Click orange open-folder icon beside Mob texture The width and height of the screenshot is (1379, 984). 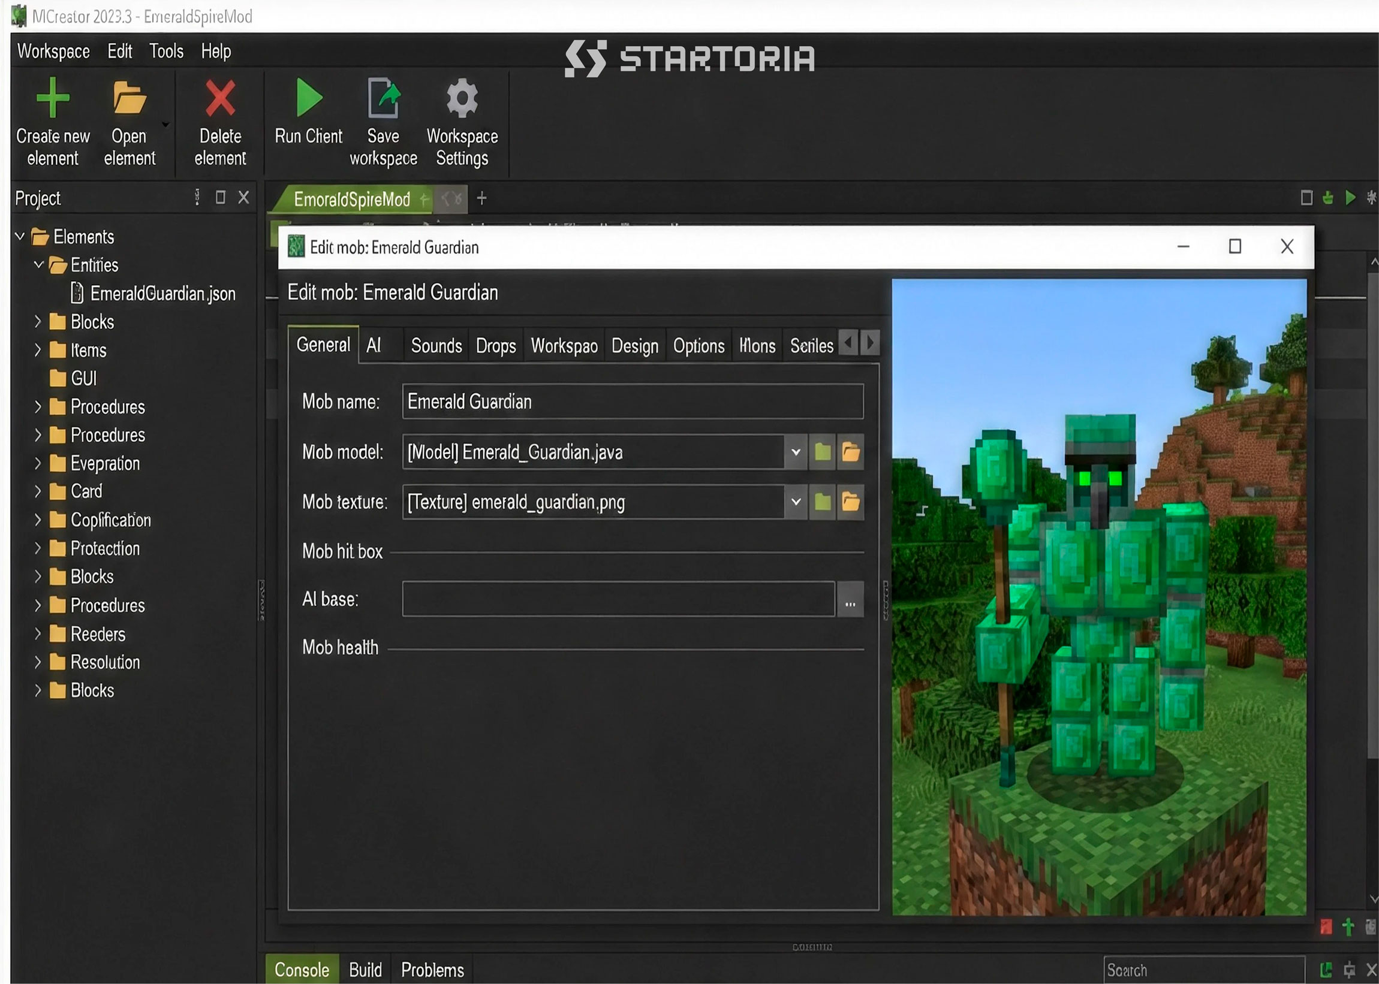pos(850,502)
